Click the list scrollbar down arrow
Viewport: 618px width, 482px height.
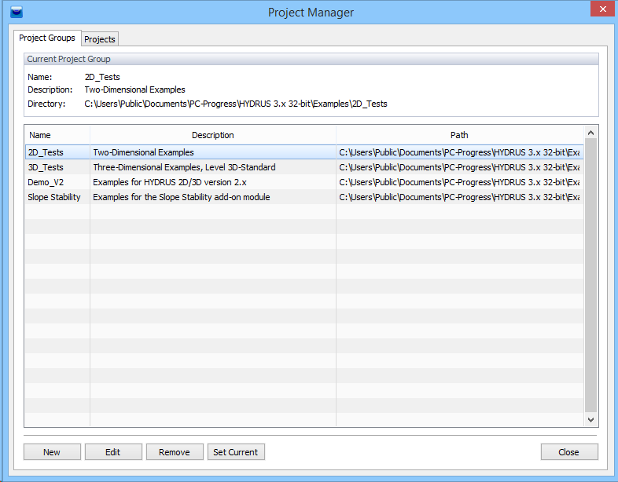click(x=590, y=420)
